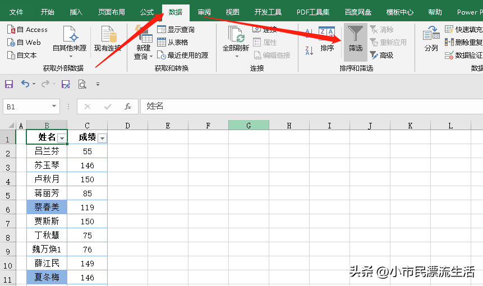
Task: Open print preview from quick access toolbar
Action: [82, 84]
